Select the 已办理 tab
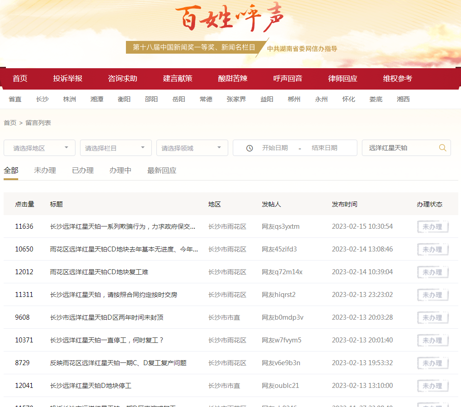 [x=83, y=171]
